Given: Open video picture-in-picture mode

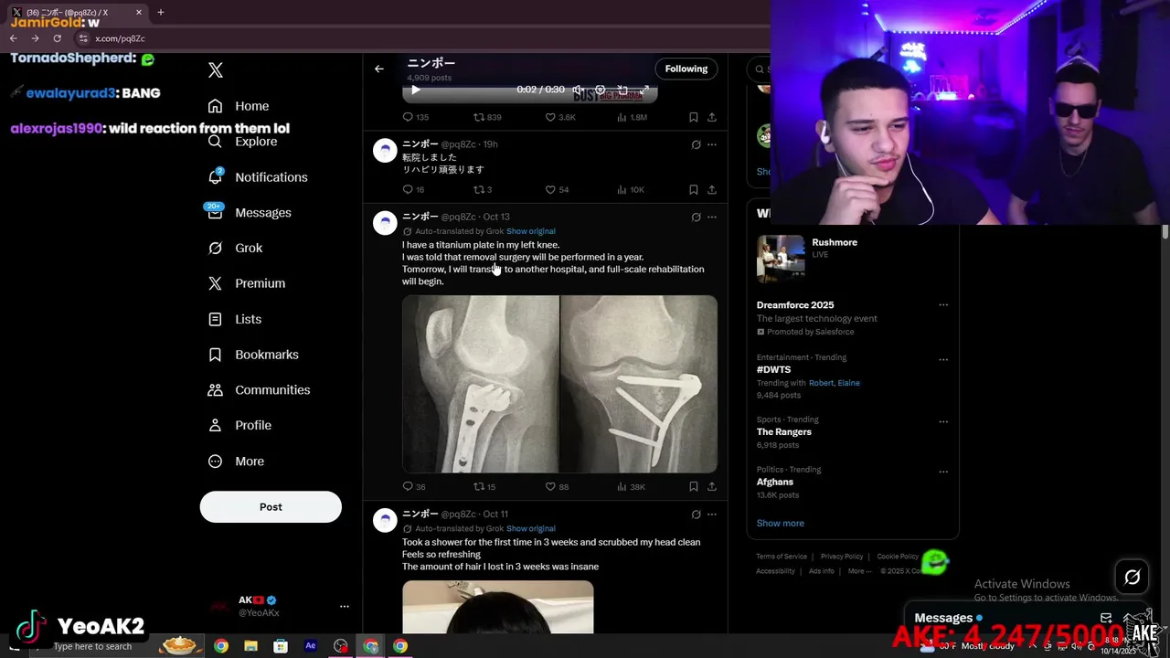Looking at the screenshot, I should click(622, 90).
